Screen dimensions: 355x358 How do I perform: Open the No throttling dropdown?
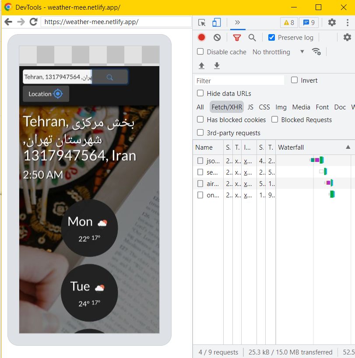point(278,52)
